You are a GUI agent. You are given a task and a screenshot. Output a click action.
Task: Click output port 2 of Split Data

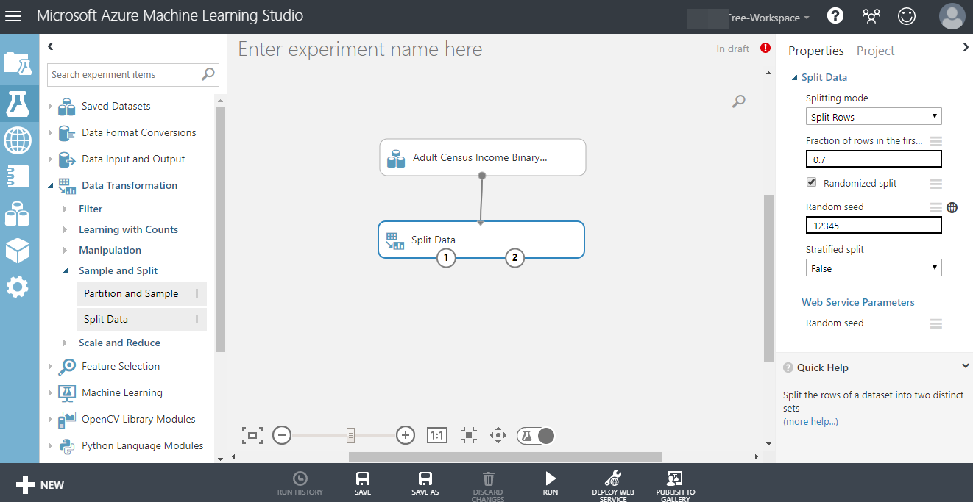coord(514,257)
